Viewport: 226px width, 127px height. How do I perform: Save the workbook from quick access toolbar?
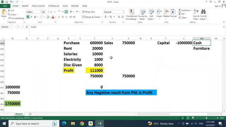(7, 2)
